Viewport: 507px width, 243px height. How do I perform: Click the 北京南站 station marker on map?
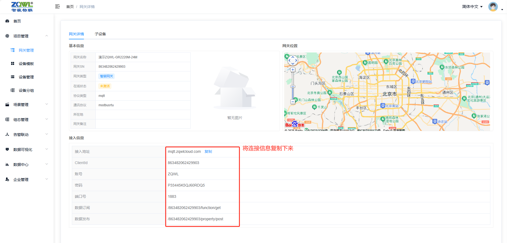click(x=383, y=105)
